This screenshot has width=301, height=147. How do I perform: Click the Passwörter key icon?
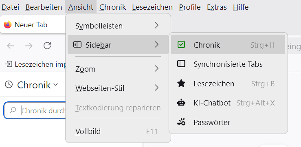pyautogui.click(x=181, y=122)
